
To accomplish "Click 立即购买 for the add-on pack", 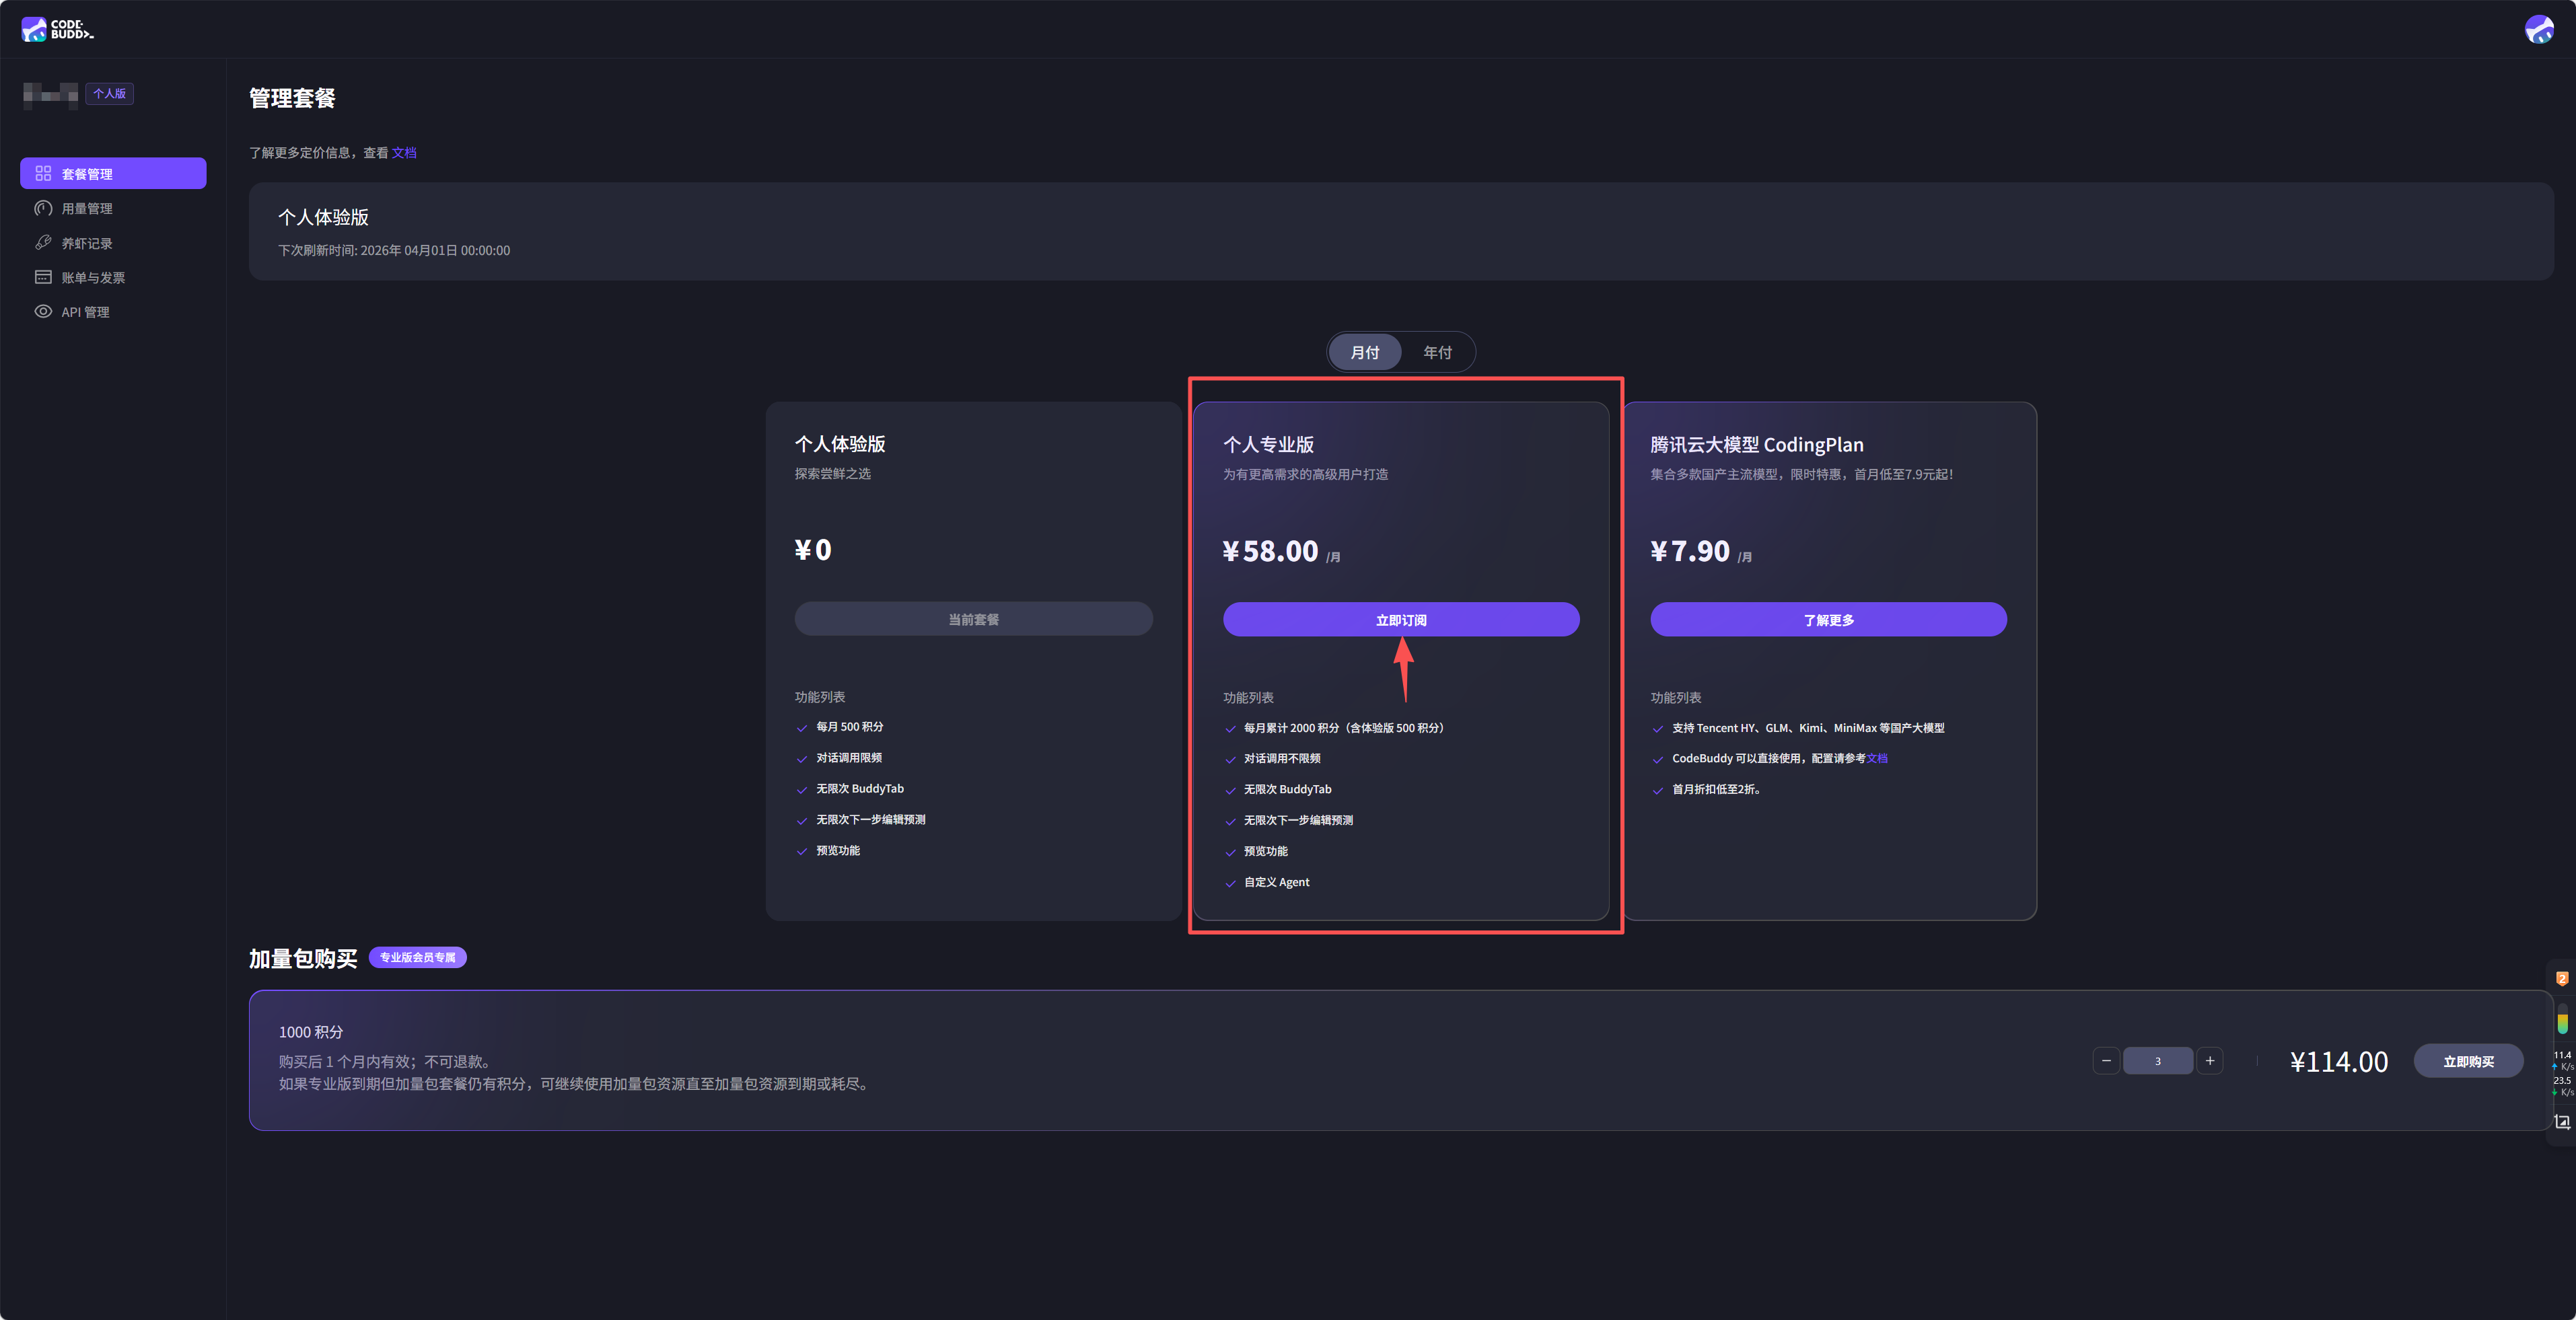I will coord(2468,1061).
